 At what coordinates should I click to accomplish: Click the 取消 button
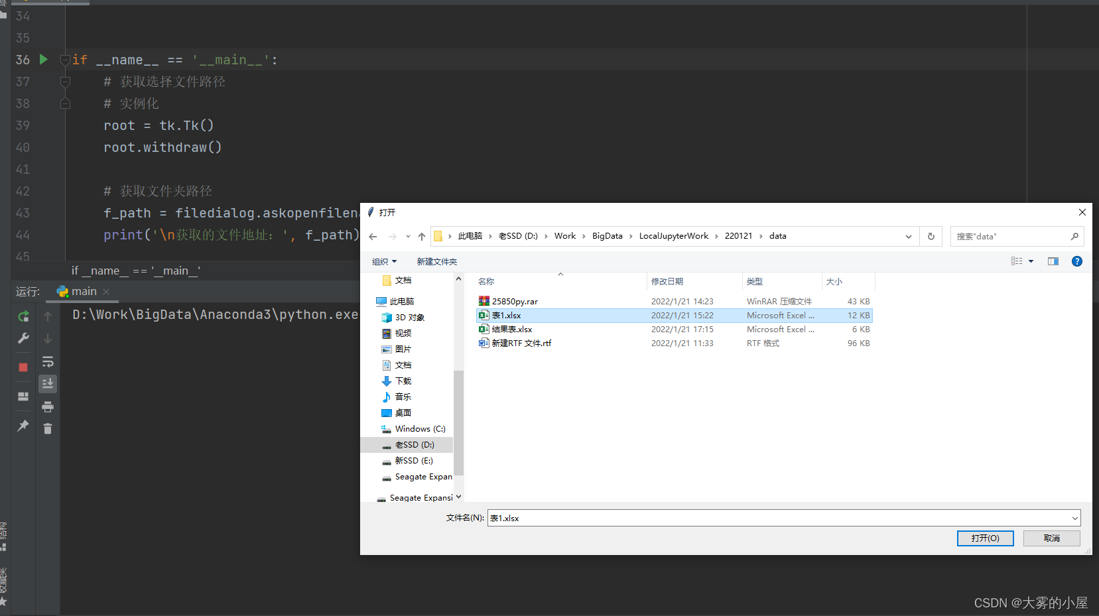pos(1052,538)
